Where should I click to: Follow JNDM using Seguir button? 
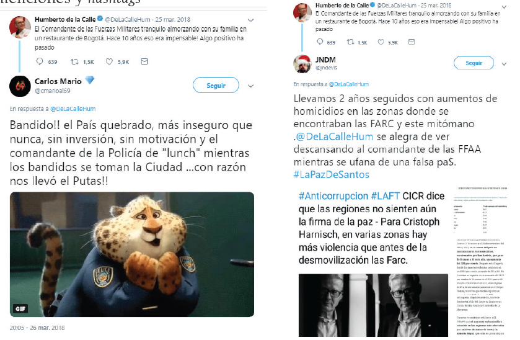pyautogui.click(x=474, y=63)
